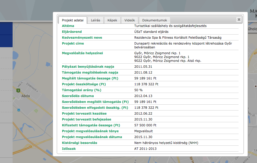Click the blue transit icon below Abda
The width and height of the screenshot is (257, 163).
(x=19, y=110)
